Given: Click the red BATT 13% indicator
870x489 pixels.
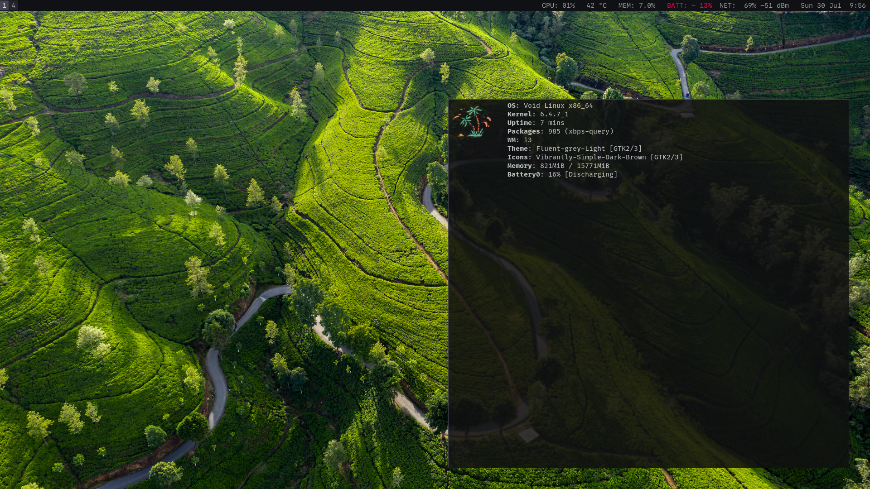Looking at the screenshot, I should (689, 5).
